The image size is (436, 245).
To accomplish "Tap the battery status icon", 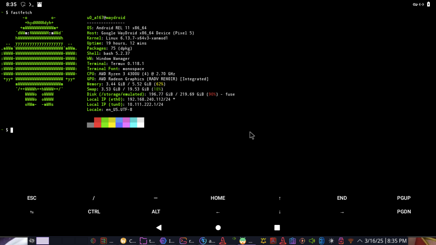I will point(429,5).
